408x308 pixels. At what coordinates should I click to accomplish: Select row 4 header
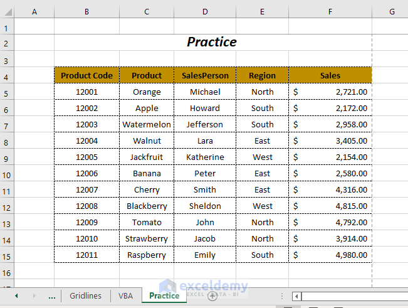(6, 76)
